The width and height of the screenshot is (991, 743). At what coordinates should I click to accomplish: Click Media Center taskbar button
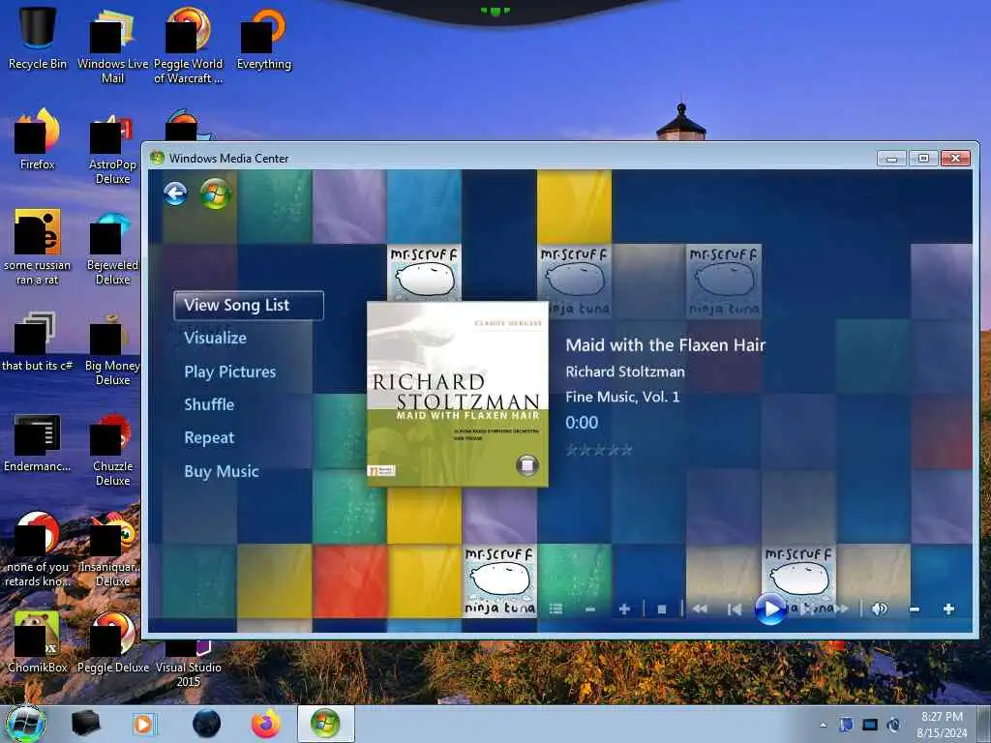(325, 724)
